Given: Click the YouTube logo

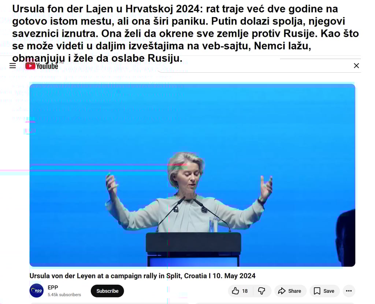Looking at the screenshot, I should pyautogui.click(x=42, y=66).
